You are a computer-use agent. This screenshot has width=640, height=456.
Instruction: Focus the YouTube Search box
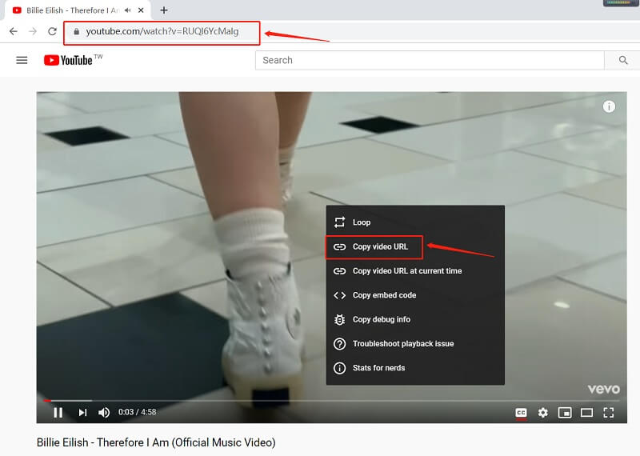(x=430, y=61)
